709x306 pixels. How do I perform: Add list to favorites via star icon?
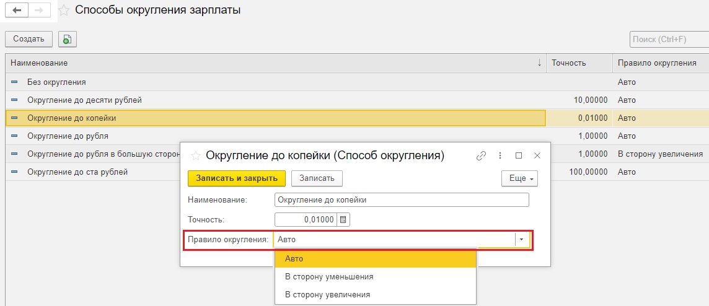click(64, 11)
